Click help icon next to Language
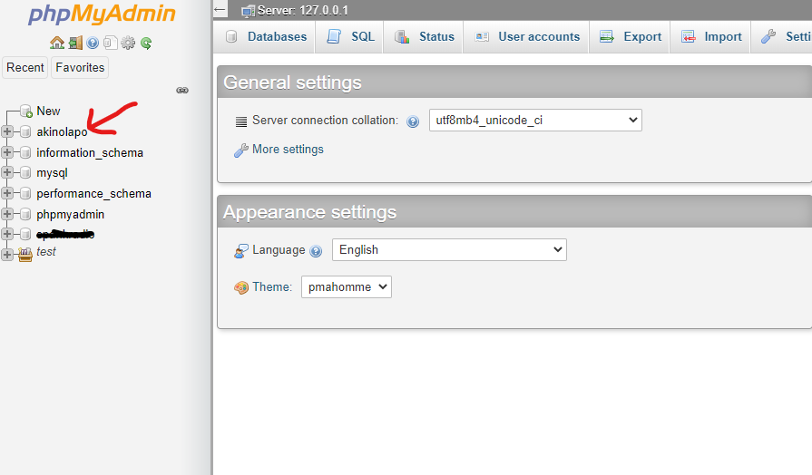 (x=316, y=251)
